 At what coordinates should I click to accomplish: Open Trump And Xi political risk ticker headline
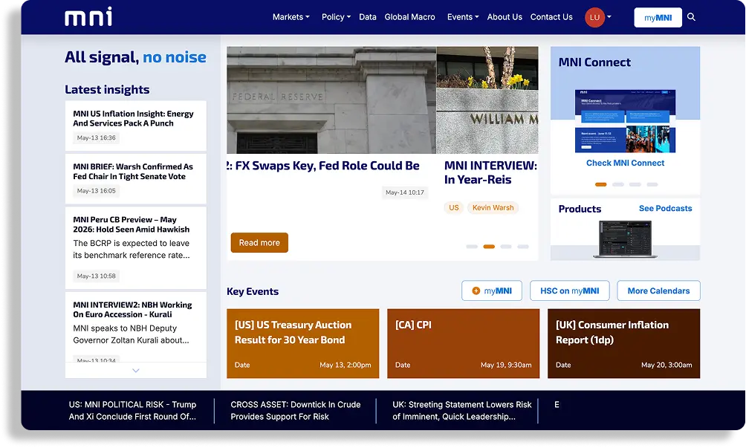[133, 410]
